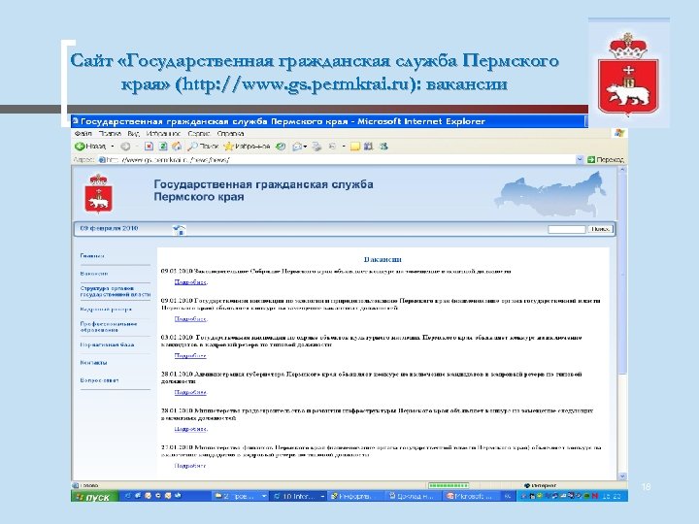Click the Windows flag throbber icon
The image size is (699, 524).
(619, 133)
